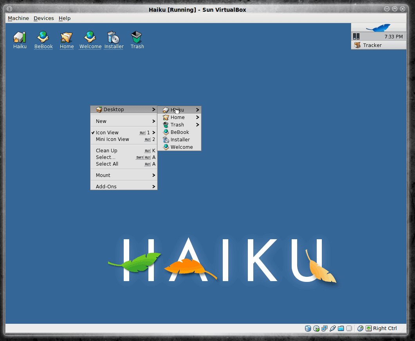Click the Tracker icon in the Deskbar

(357, 45)
